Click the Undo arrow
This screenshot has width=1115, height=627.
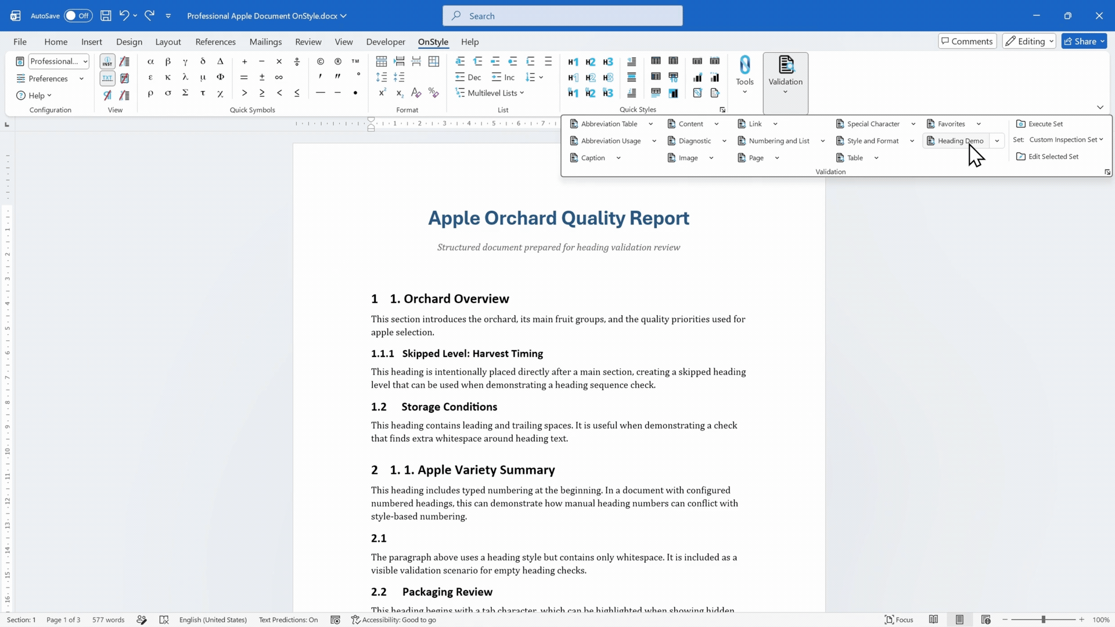point(124,16)
